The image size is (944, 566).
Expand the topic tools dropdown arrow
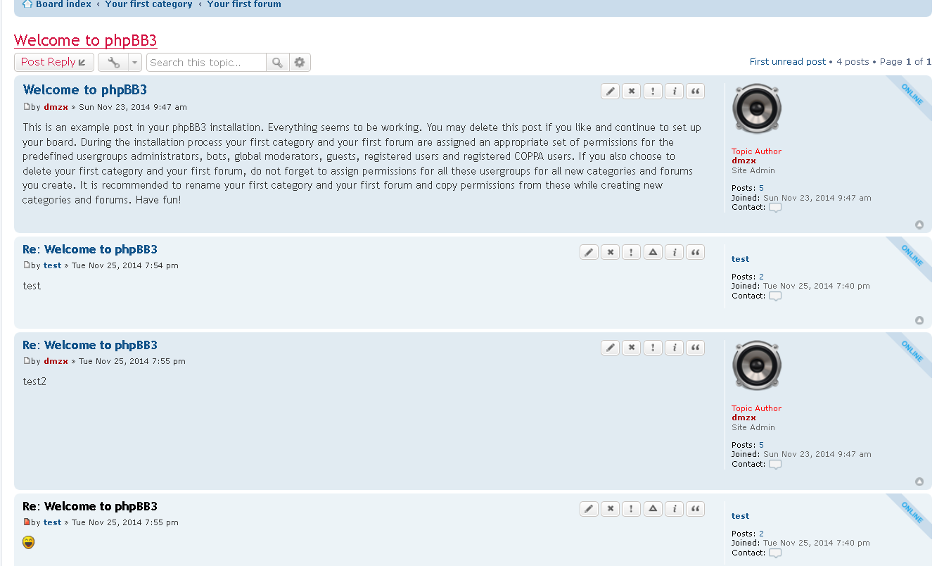(135, 63)
